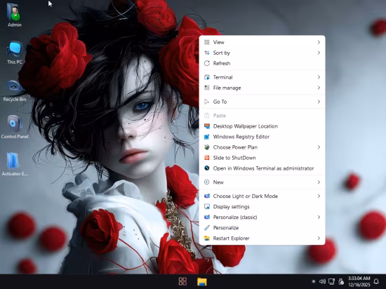Expand the Personalize (classic) submenu arrow
This screenshot has width=386, height=289.
319,217
